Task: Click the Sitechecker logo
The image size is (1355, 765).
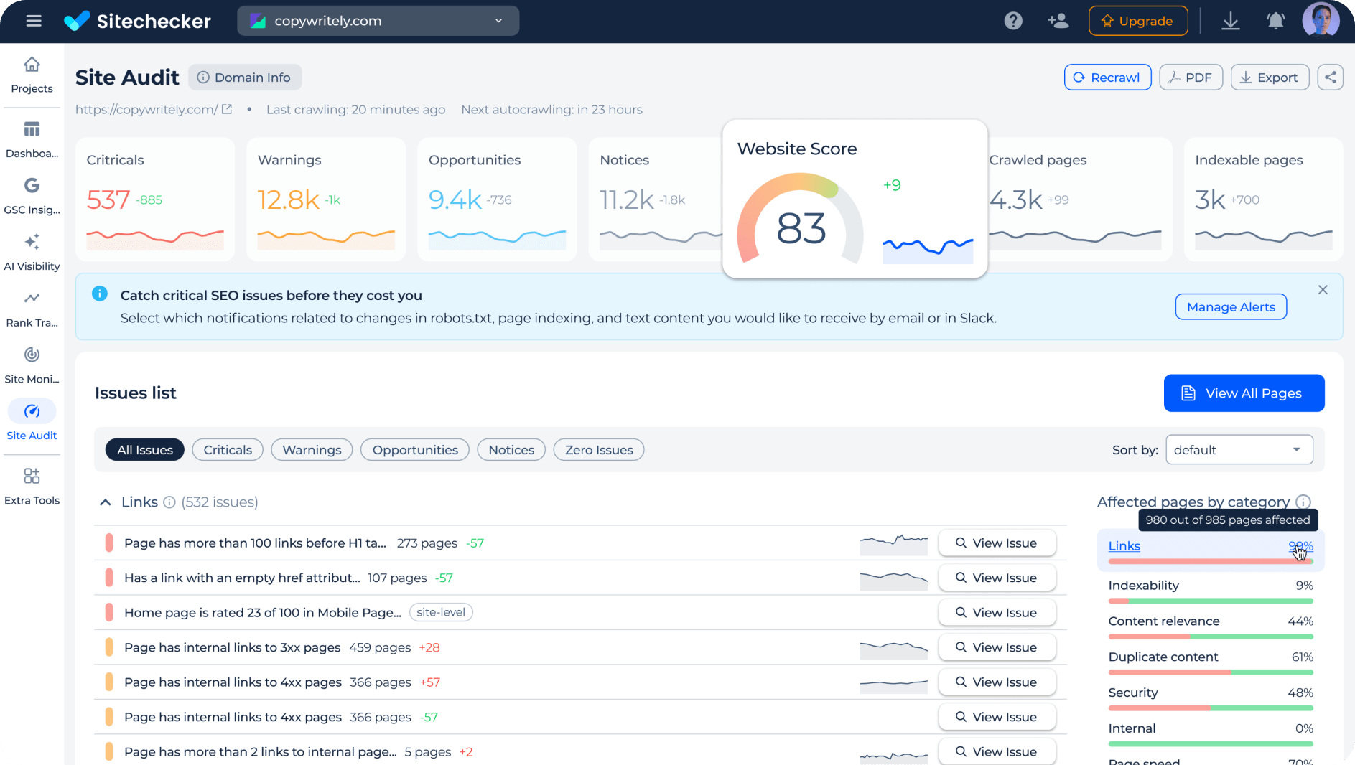Action: click(x=137, y=21)
